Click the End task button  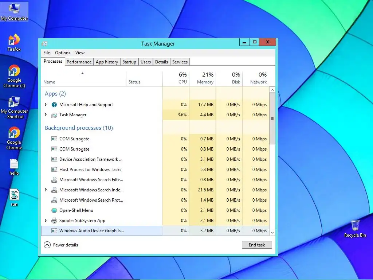pos(257,245)
